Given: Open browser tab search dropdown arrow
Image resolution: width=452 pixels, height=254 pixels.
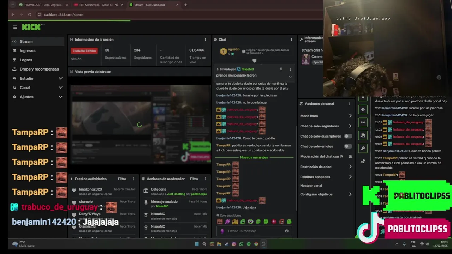Looking at the screenshot, I should (13, 5).
